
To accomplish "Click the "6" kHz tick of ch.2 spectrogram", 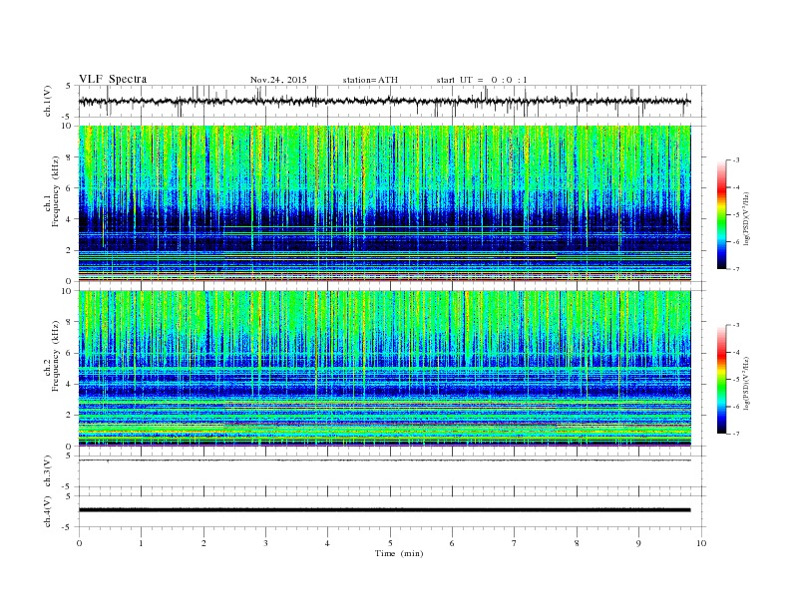I will 69,353.
